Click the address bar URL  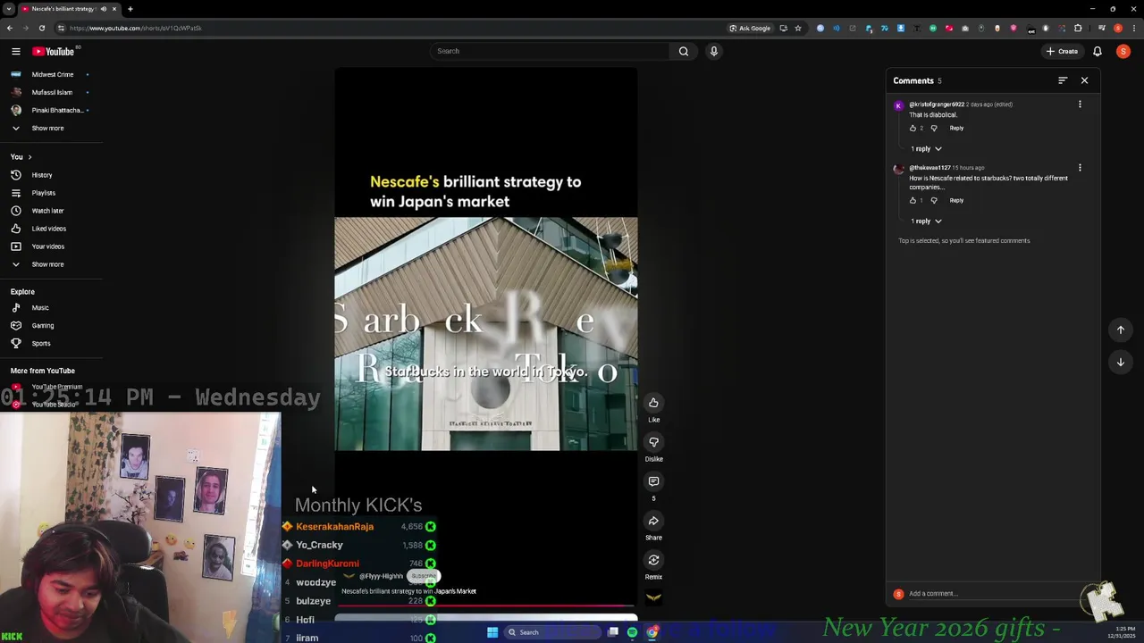pyautogui.click(x=136, y=28)
